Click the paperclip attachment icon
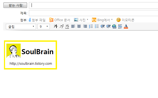The width and height of the screenshot is (158, 98). pyautogui.click(x=30, y=20)
